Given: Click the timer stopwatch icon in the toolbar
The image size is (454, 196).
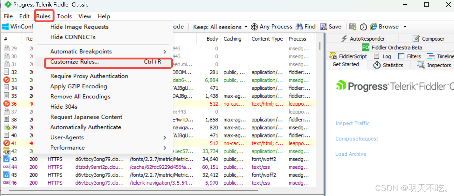Looking at the screenshot, I should [363, 27].
